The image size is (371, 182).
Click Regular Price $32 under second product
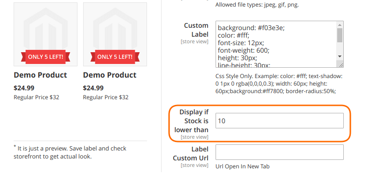coord(106,97)
